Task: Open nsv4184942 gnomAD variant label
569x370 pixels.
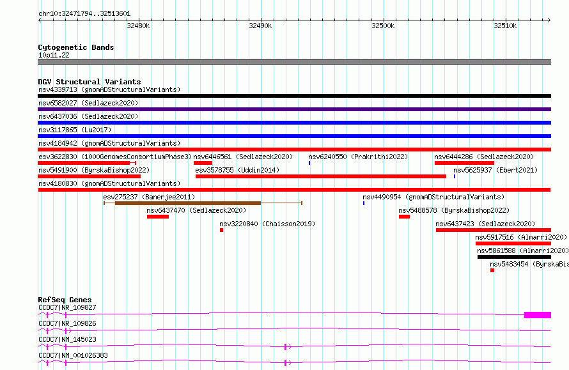Action: coord(109,143)
